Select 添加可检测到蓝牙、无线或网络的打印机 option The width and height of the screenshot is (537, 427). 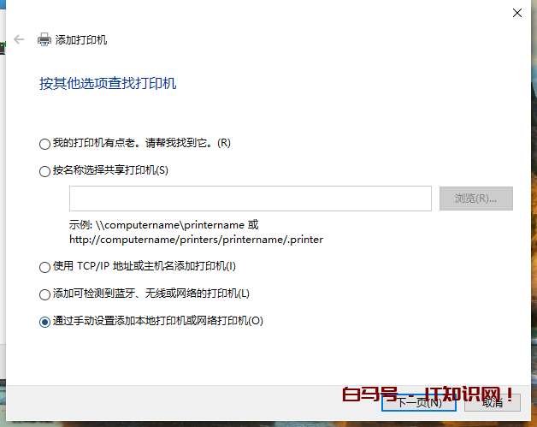point(44,295)
